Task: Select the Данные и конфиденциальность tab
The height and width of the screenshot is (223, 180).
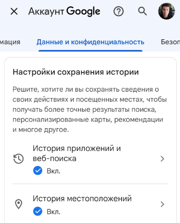Action: pyautogui.click(x=90, y=42)
